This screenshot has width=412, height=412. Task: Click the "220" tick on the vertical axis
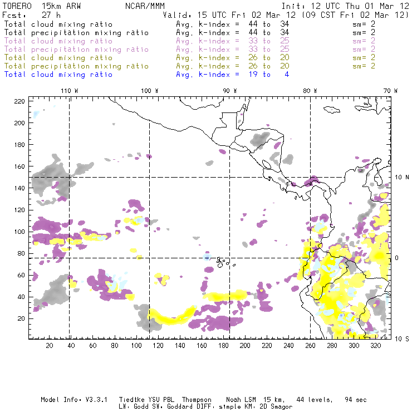(19, 101)
